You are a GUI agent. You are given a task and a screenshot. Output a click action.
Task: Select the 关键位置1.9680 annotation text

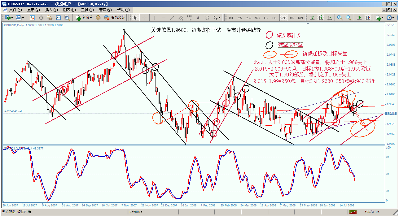pos(206,30)
